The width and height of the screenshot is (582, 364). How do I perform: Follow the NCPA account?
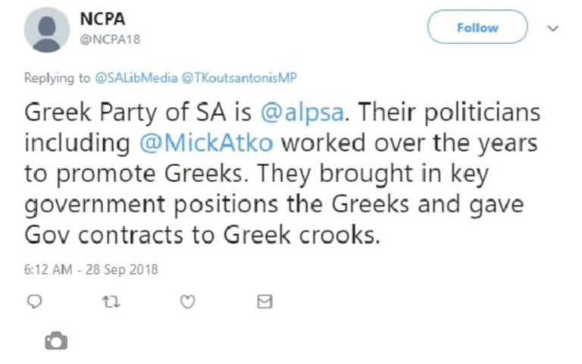tap(477, 27)
